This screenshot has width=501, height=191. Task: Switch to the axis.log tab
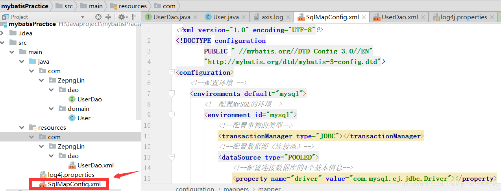coord(272,17)
